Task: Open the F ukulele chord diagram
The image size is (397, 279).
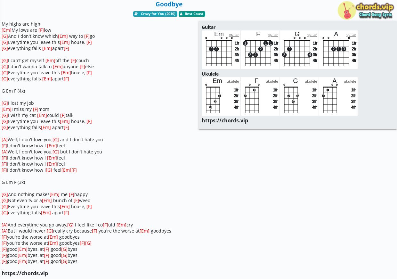Action: [260, 96]
